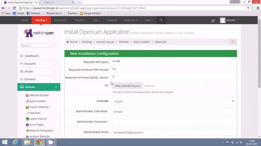
Task: Go to Home in the top navigation
Action: click(x=24, y=20)
